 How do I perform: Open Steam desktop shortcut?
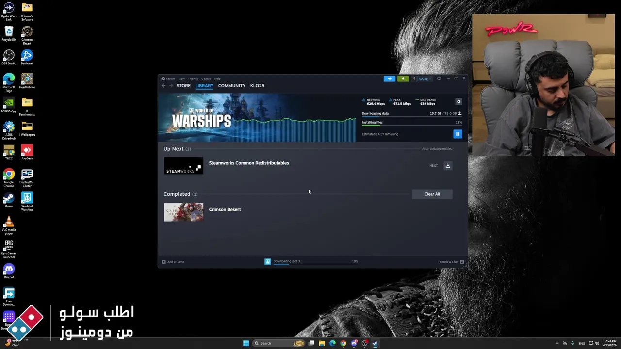click(x=9, y=200)
